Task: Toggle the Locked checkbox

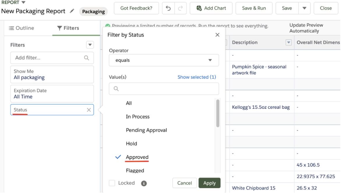Action: (112, 183)
